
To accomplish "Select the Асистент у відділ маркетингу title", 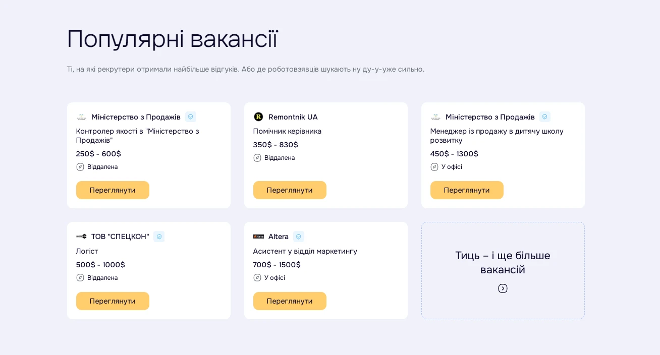I will point(305,251).
